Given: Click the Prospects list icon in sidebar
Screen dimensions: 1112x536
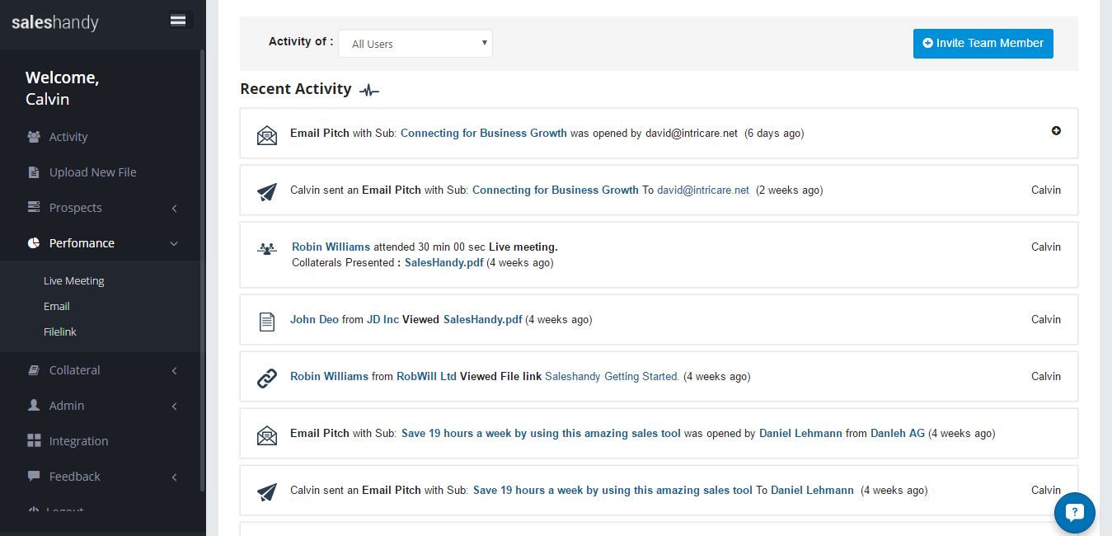Looking at the screenshot, I should coord(34,208).
